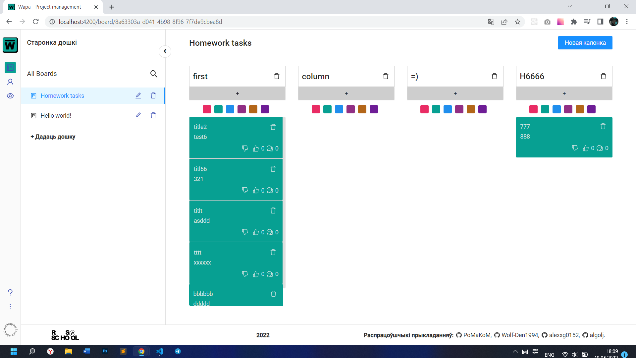The image size is (636, 358).
Task: Click the help question mark icon
Action: pos(10,292)
